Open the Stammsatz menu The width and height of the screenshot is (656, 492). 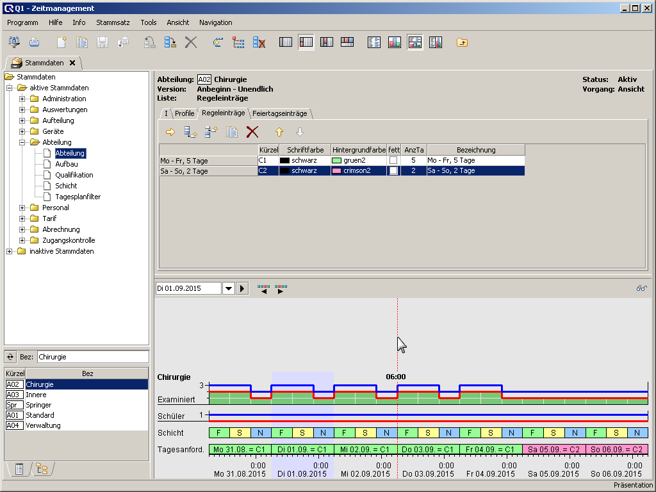point(113,22)
